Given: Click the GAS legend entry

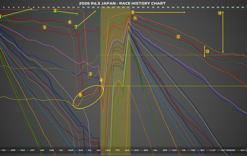Looking at the screenshot, I should point(174,150).
